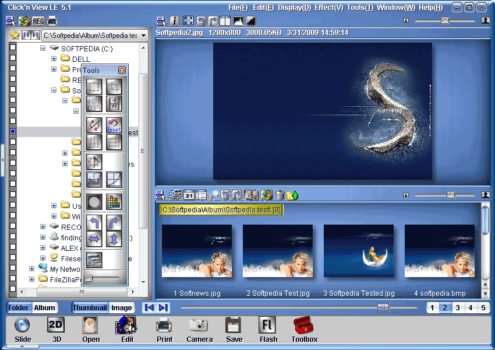Screen dimensions: 495x350
Task: Tick the checkbox in the ALEX row
Action: pos(13,247)
